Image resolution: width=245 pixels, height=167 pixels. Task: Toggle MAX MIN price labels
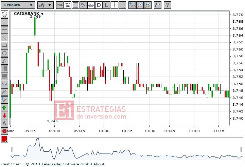point(68,5)
